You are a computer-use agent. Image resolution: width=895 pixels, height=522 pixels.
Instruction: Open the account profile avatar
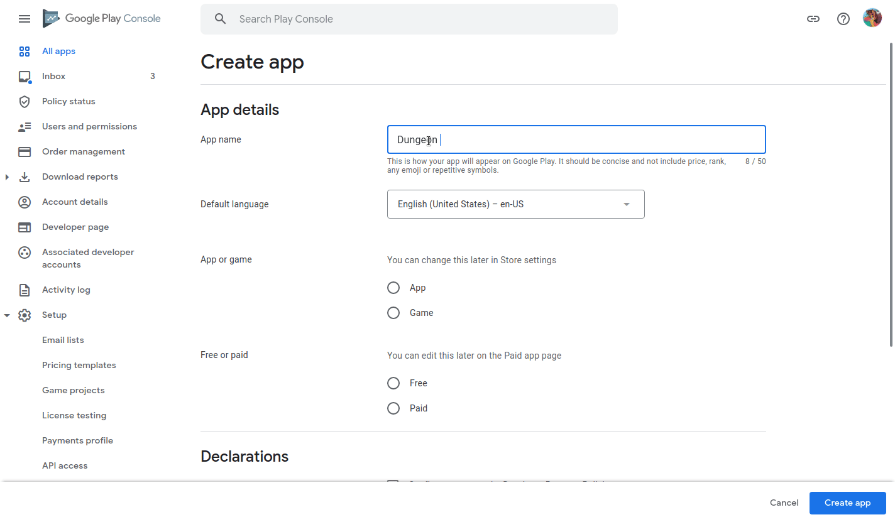pyautogui.click(x=872, y=18)
